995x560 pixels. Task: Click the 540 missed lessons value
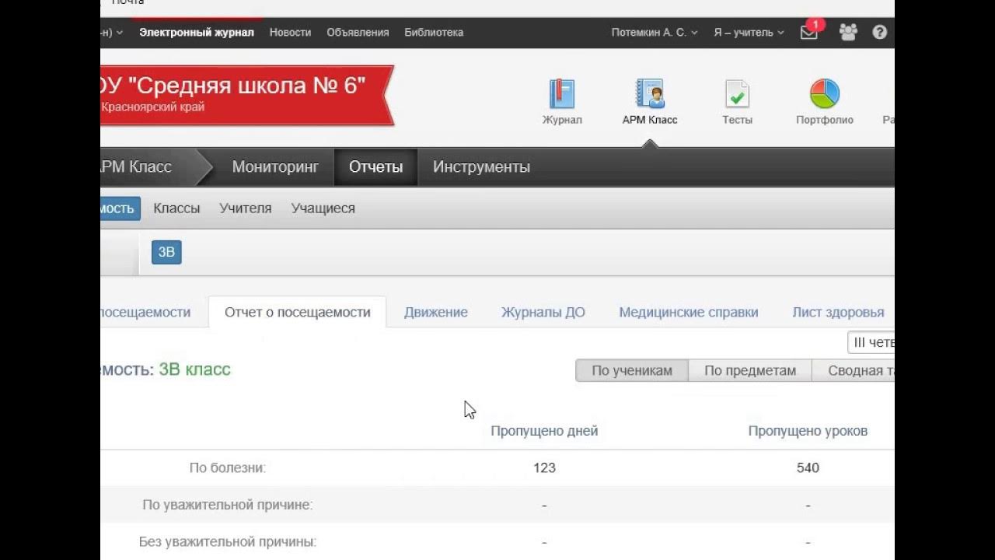[808, 468]
